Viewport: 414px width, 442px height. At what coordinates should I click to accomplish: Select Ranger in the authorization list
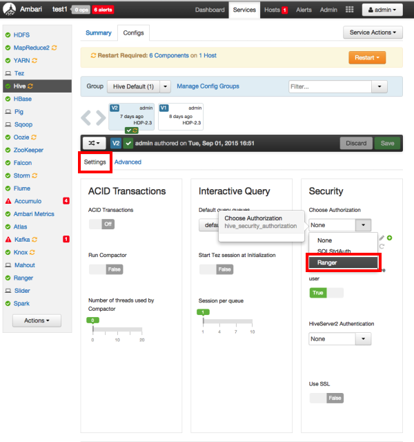point(344,262)
